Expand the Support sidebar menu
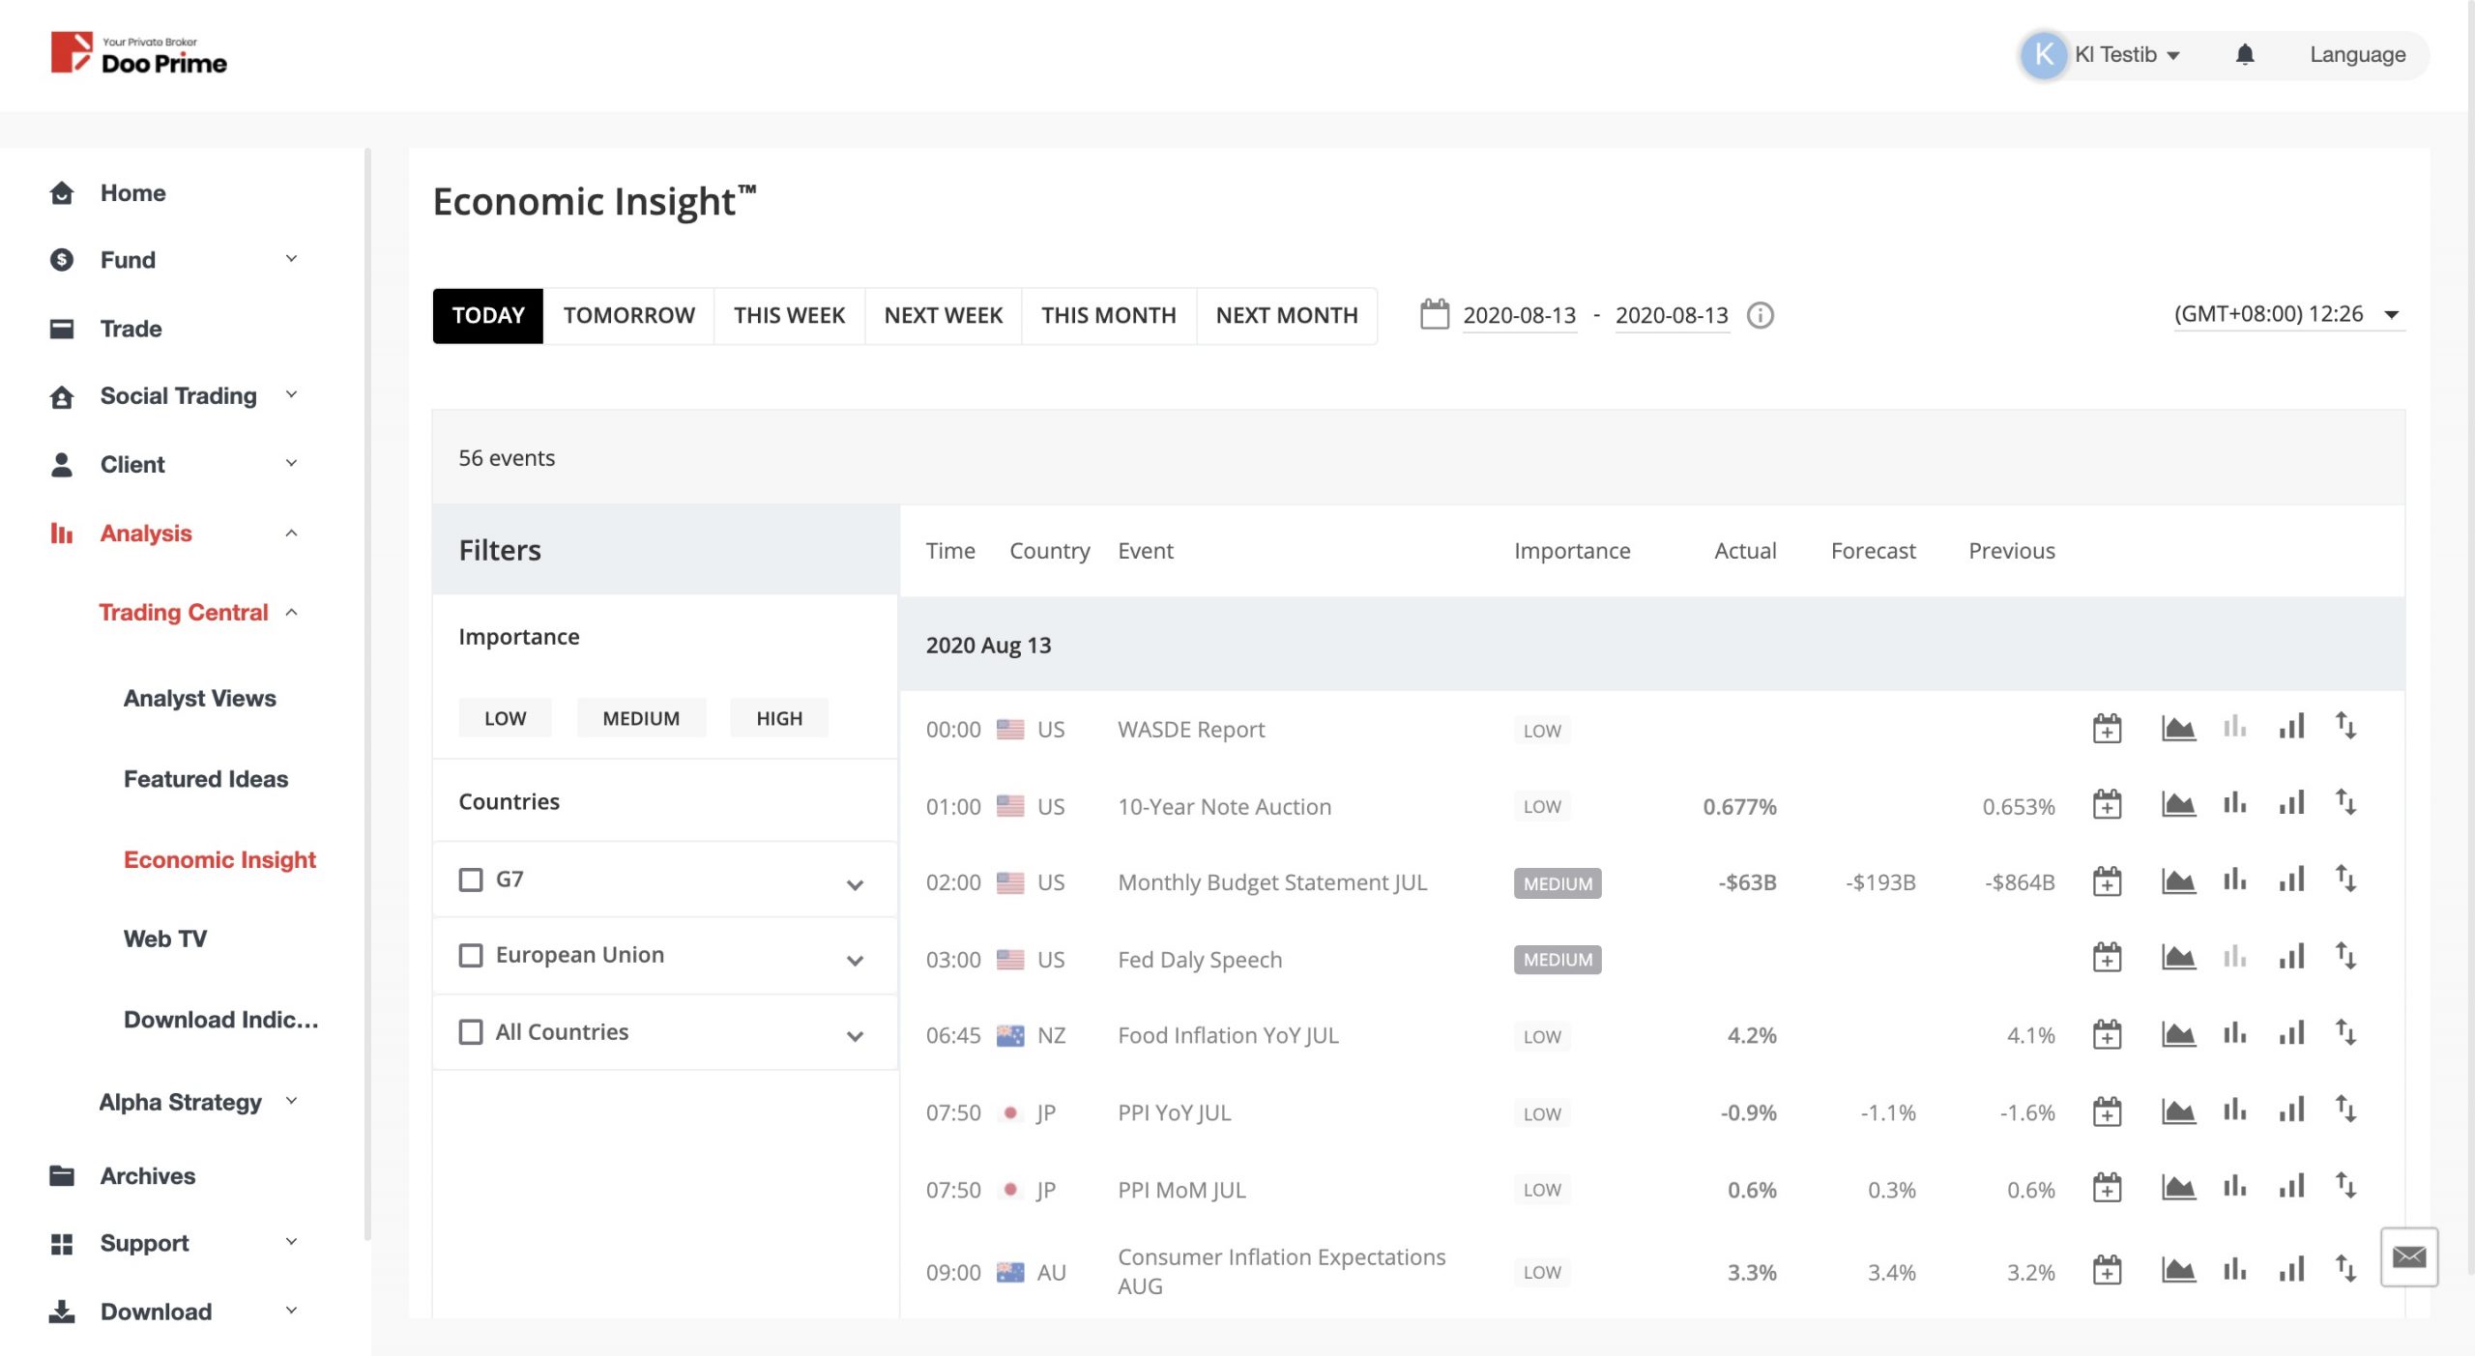The width and height of the screenshot is (2475, 1356). point(291,1241)
